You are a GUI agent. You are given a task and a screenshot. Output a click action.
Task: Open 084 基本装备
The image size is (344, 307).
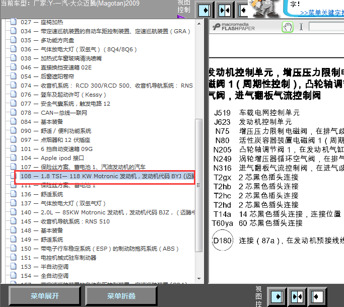point(42,122)
